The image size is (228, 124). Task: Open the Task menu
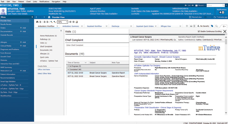(2, 2)
